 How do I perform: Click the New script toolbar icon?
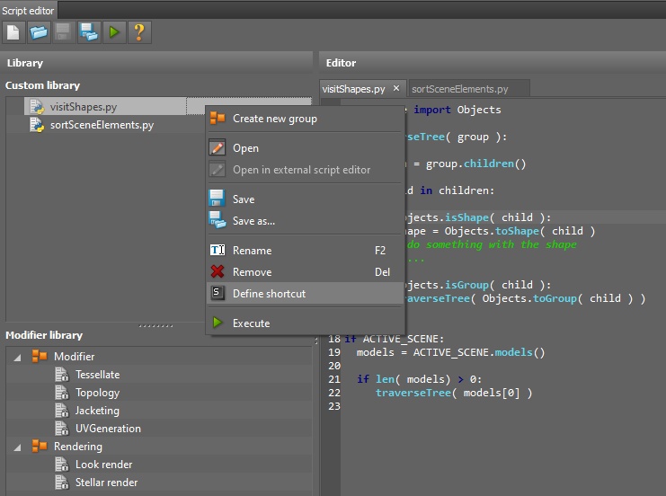coord(13,33)
